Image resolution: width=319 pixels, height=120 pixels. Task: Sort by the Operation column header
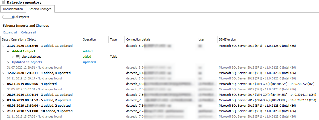tap(89, 39)
